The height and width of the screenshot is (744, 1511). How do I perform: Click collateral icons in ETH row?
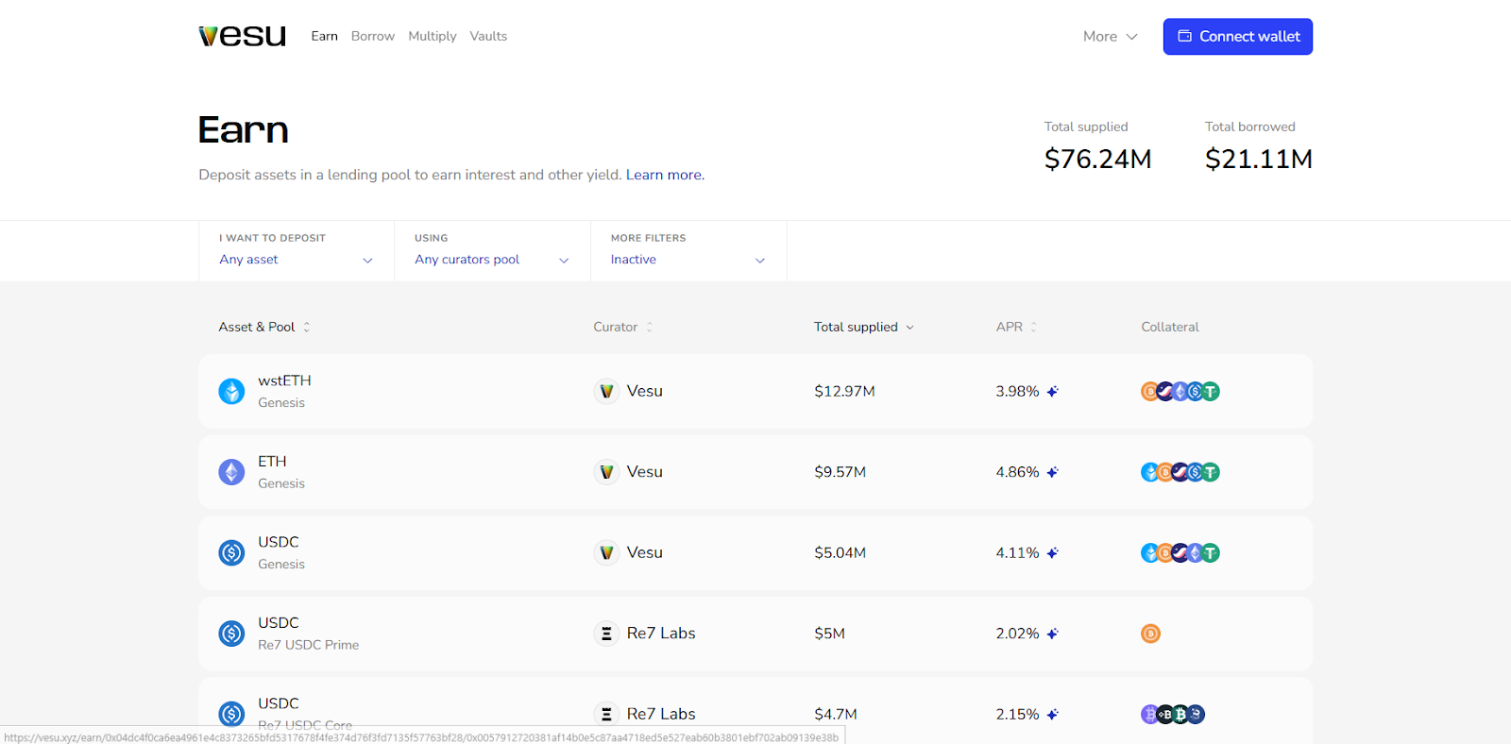tap(1180, 472)
